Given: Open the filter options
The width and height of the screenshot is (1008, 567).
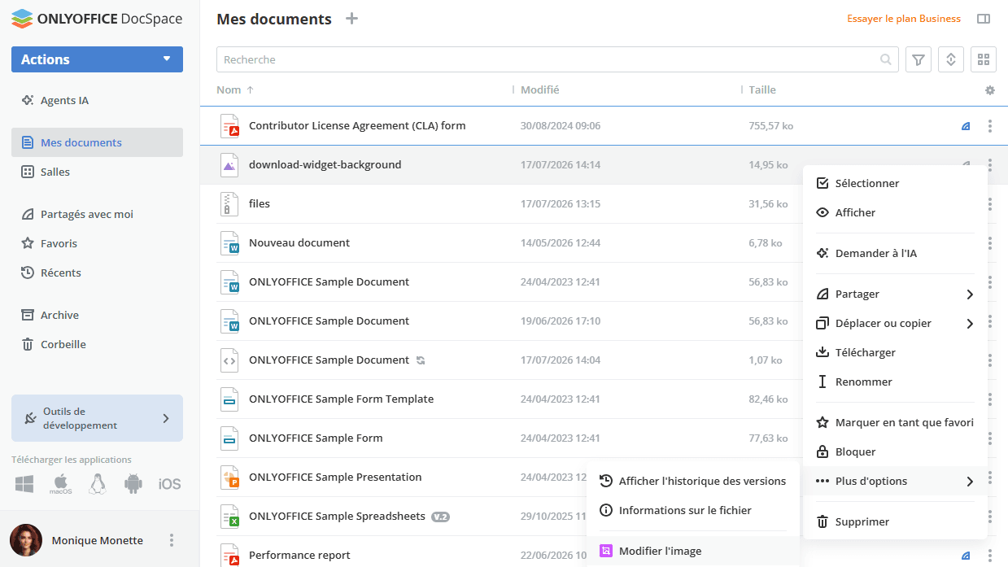Looking at the screenshot, I should pos(919,59).
